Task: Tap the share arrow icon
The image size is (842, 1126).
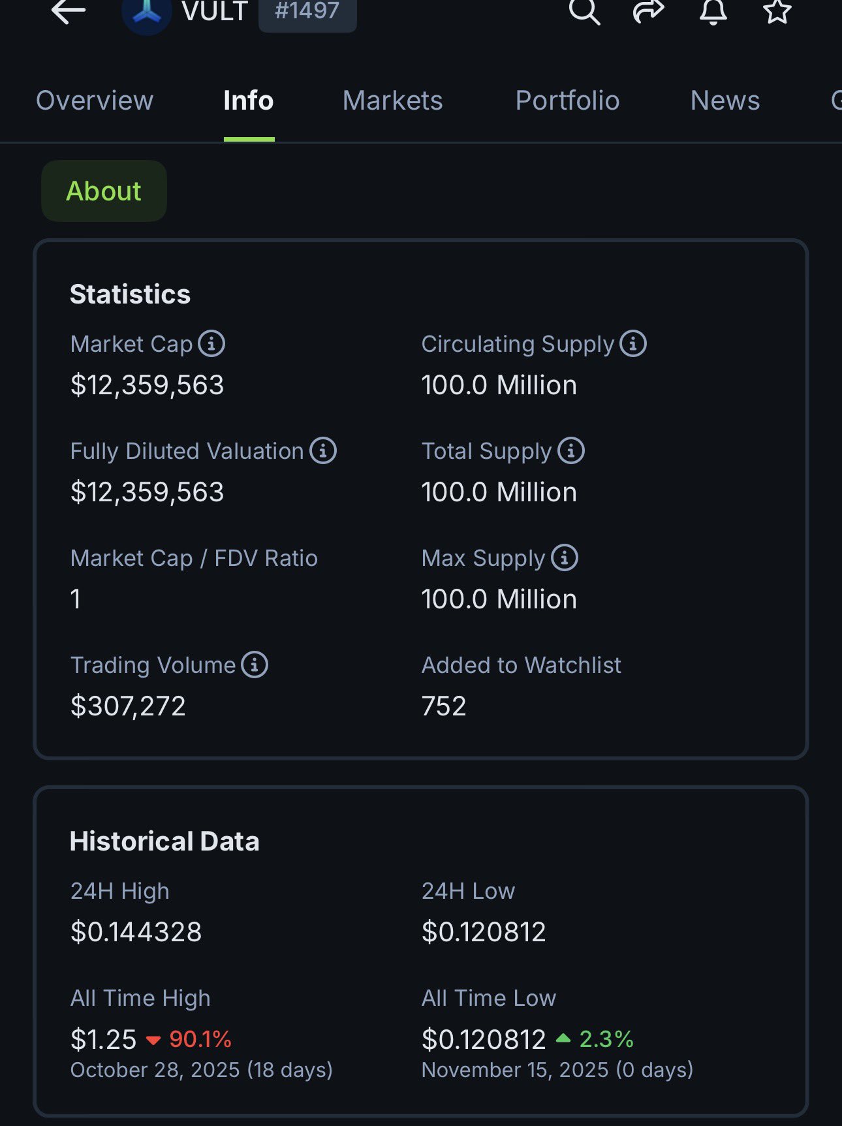Action: pos(648,10)
